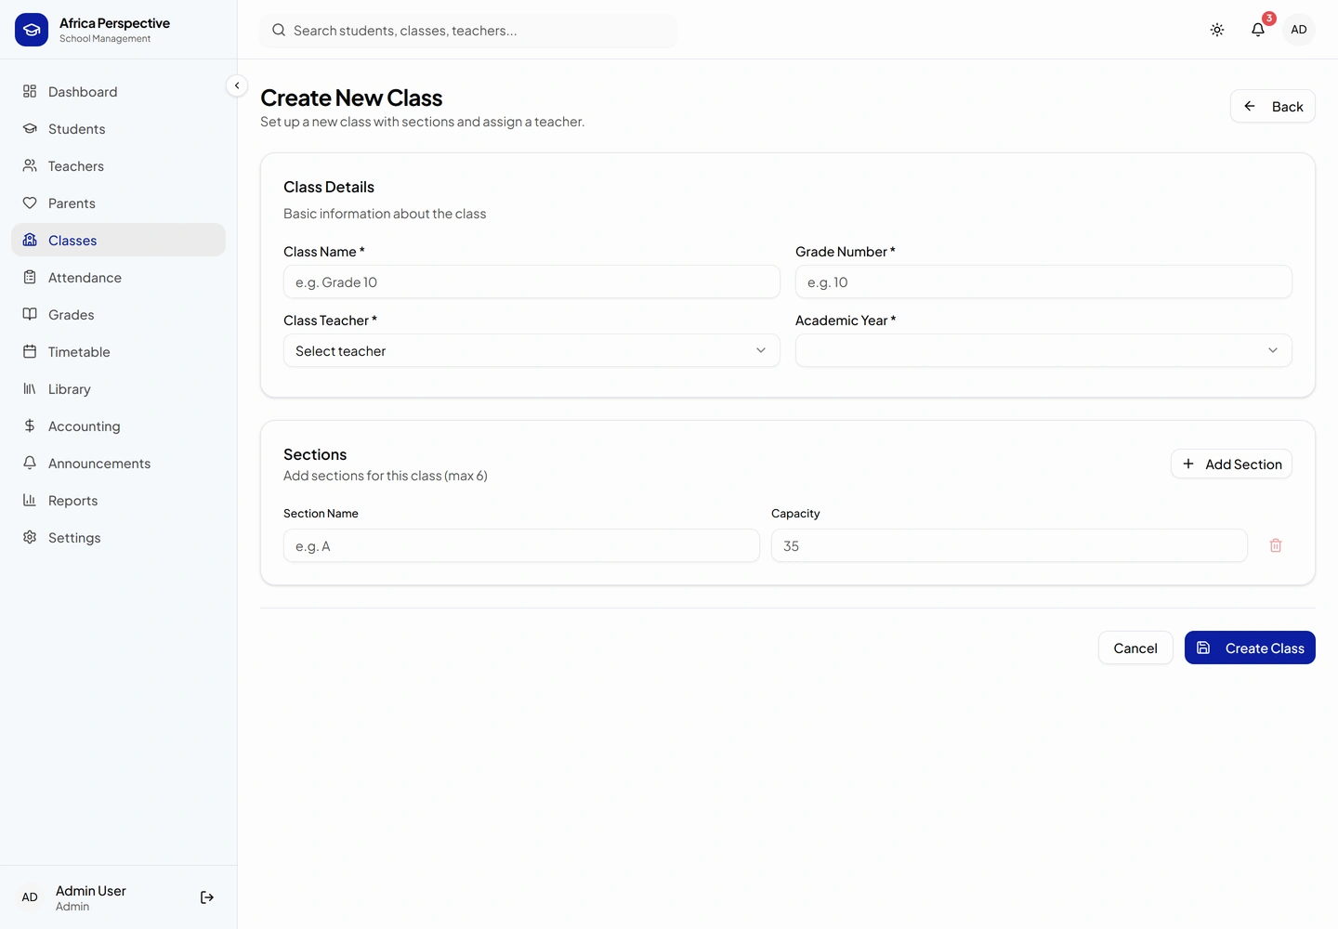The image size is (1338, 929).
Task: Click the search students, classes, teachers box
Action: coord(468,30)
